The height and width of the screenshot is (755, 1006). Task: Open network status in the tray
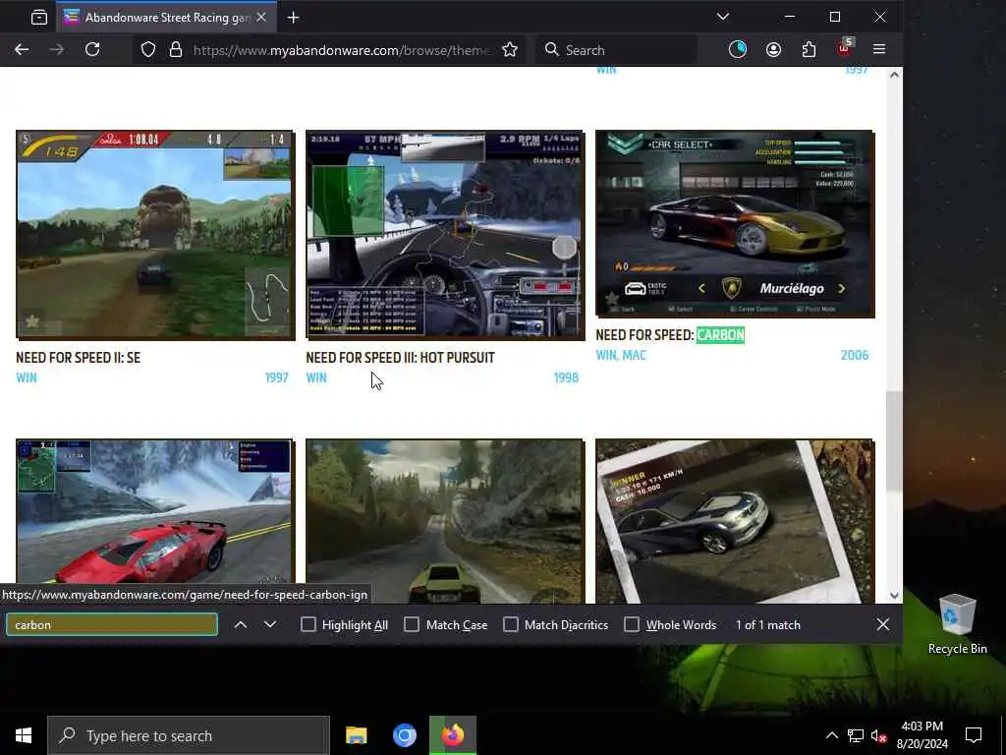coord(856,735)
